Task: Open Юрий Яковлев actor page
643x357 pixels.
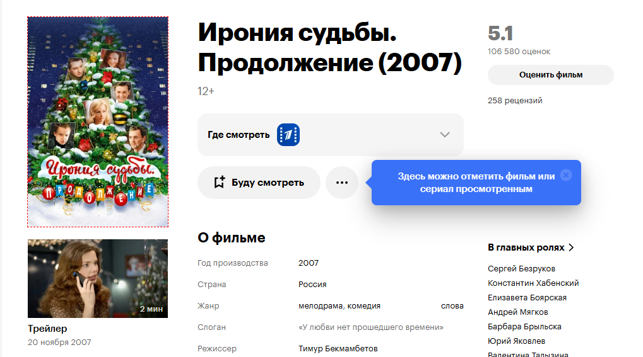Action: (x=516, y=341)
